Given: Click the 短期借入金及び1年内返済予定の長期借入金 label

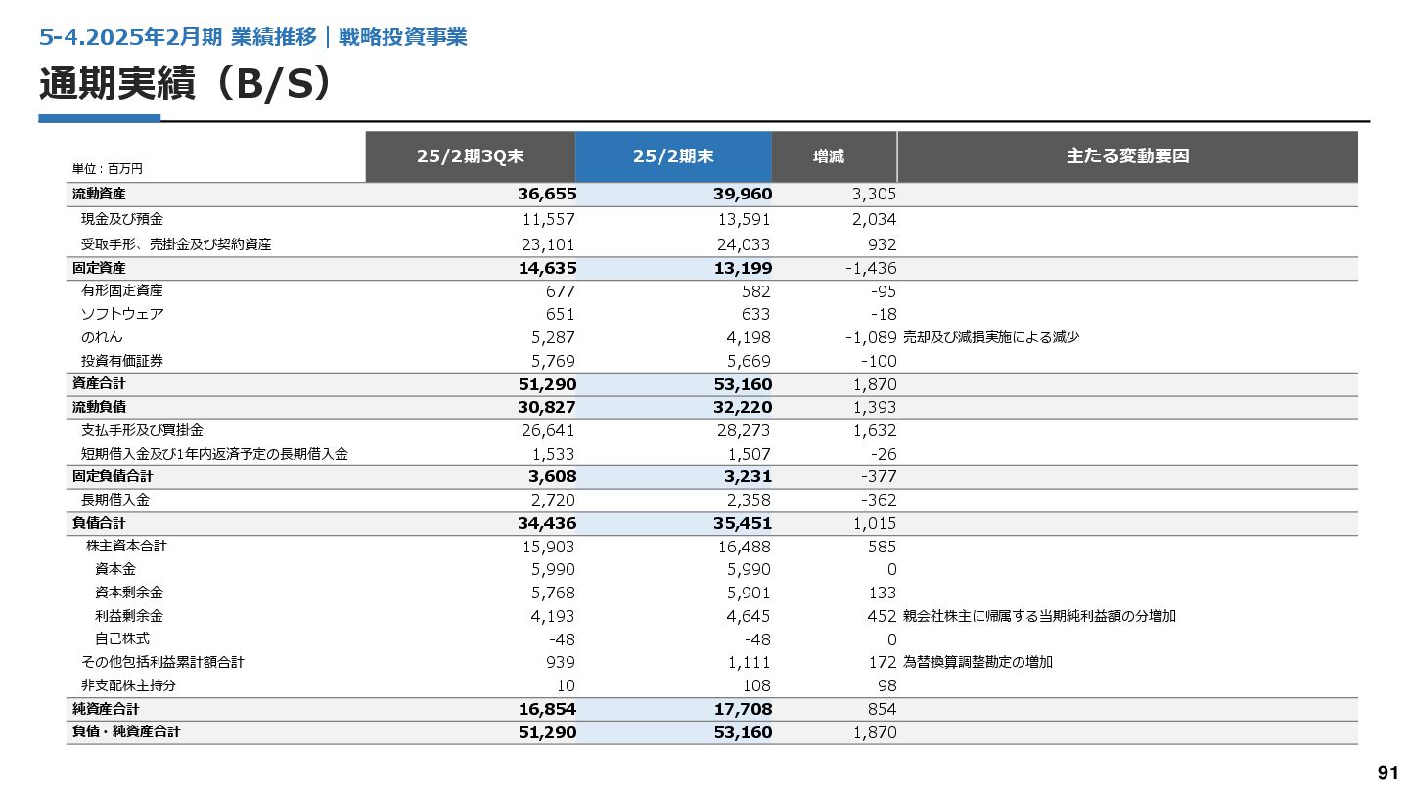Looking at the screenshot, I should [214, 454].
